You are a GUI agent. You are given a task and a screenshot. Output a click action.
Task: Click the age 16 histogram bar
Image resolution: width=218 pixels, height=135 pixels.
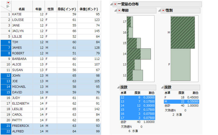pos(130,33)
